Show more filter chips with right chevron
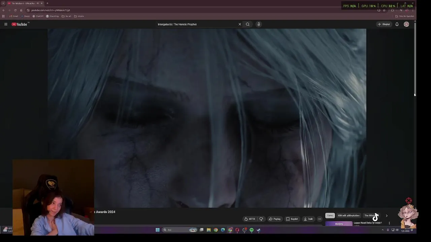431x242 pixels. click(x=387, y=215)
